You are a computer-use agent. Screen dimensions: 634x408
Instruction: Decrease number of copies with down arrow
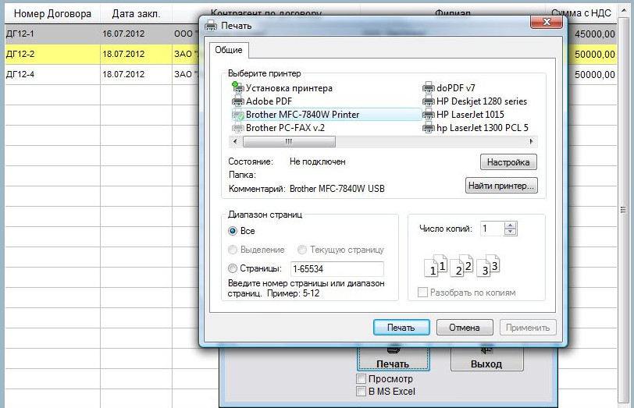[511, 232]
